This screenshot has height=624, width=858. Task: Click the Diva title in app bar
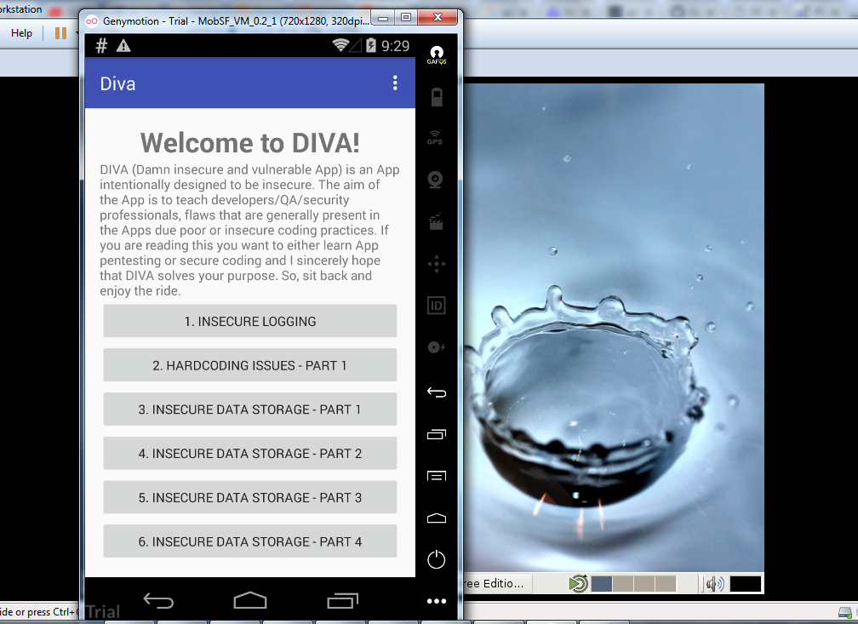(117, 83)
